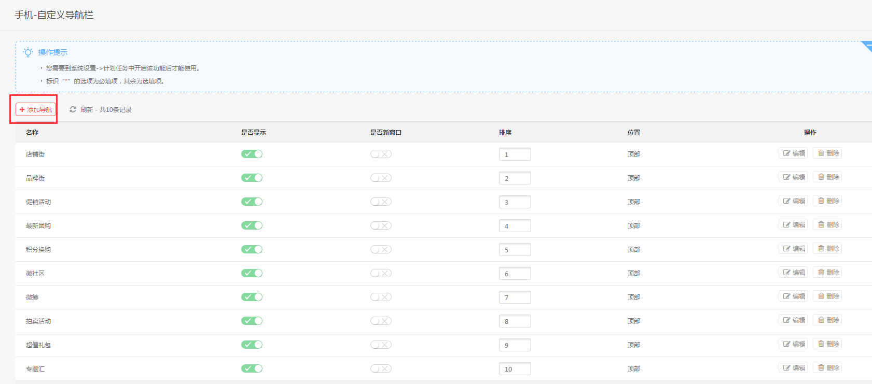Toggle 是否新窗口 switch for 品牌街

pyautogui.click(x=381, y=178)
